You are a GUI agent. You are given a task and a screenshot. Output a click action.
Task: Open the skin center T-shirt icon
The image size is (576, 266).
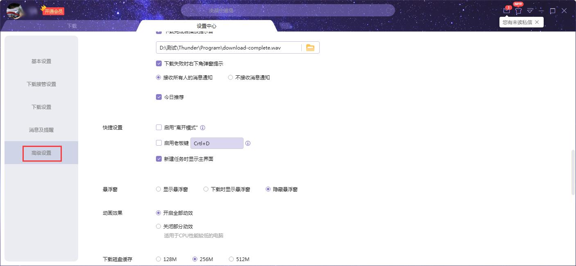point(518,11)
